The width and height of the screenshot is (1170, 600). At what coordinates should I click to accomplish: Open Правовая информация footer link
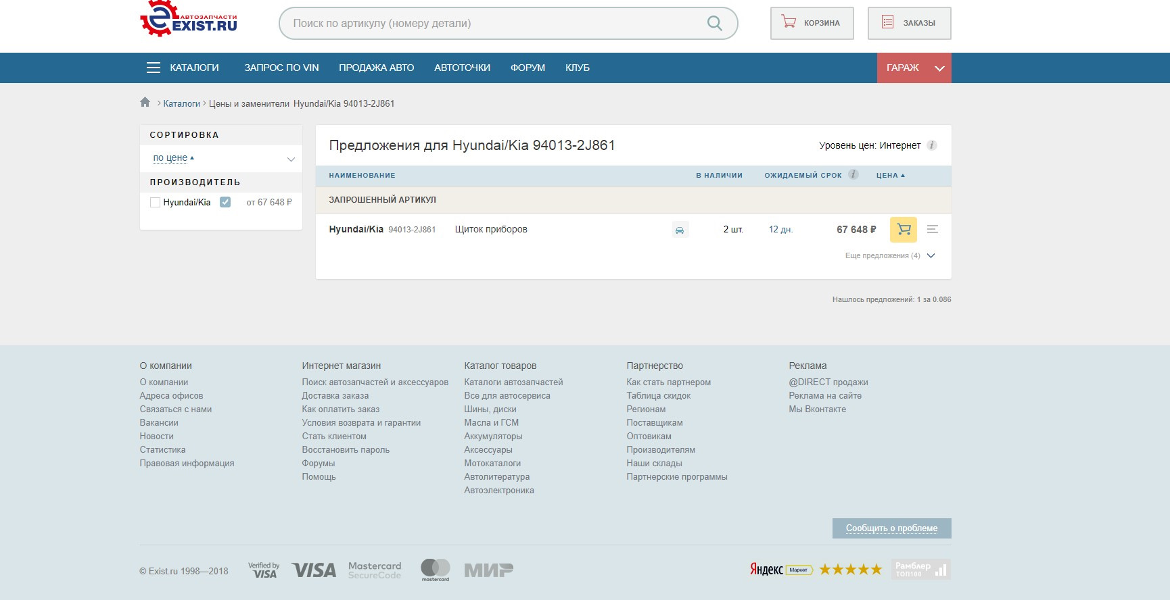coord(187,464)
